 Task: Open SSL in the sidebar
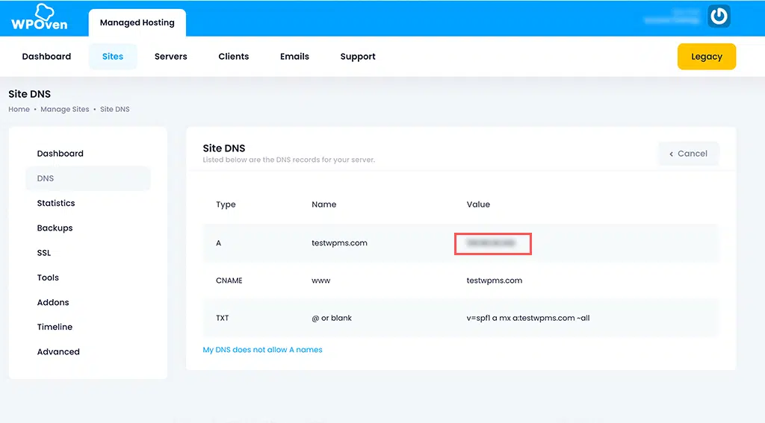coord(44,253)
